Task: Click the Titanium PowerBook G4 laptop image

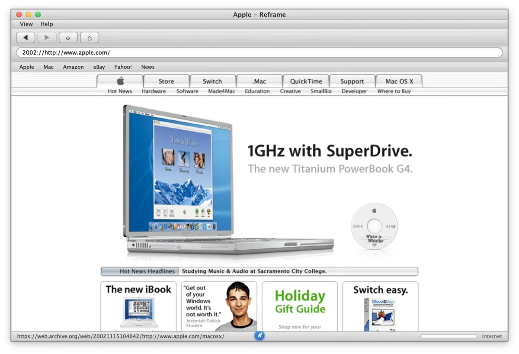Action: [228, 179]
